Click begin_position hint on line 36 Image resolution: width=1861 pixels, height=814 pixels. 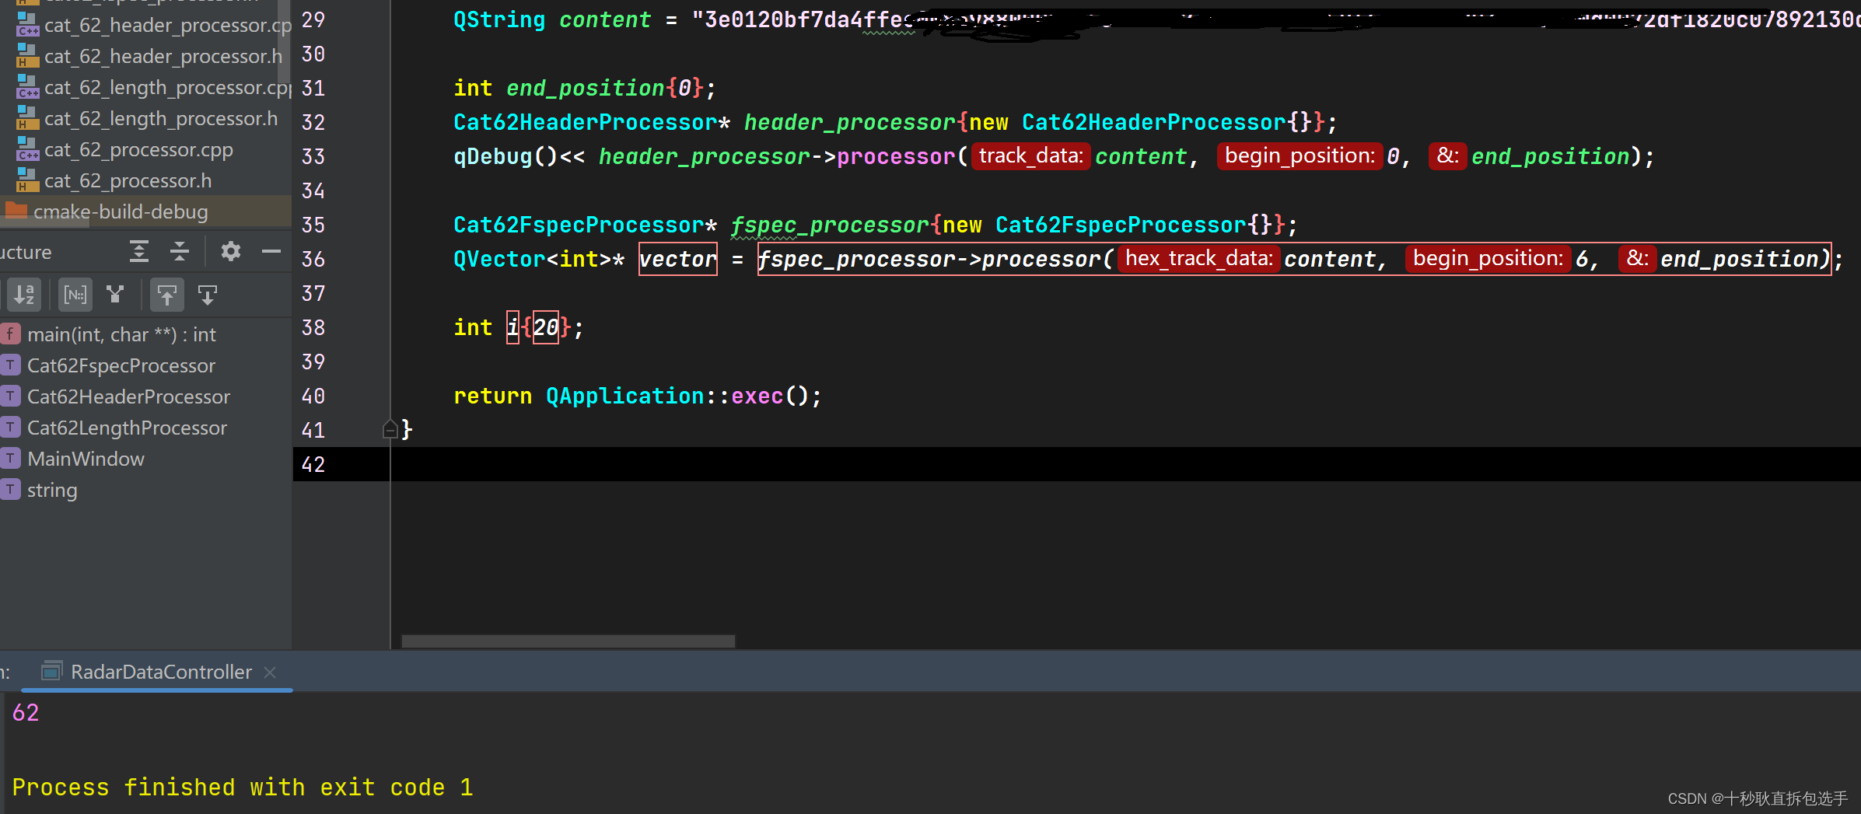click(x=1488, y=259)
